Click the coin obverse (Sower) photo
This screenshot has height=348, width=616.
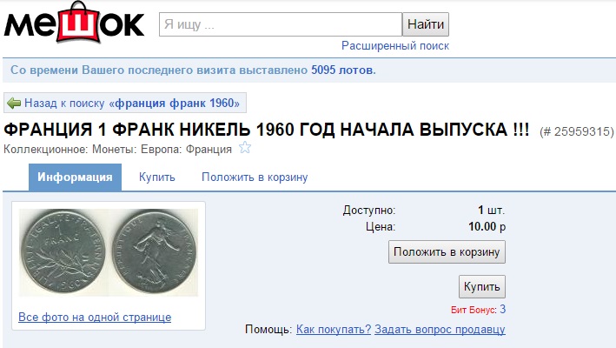155,252
